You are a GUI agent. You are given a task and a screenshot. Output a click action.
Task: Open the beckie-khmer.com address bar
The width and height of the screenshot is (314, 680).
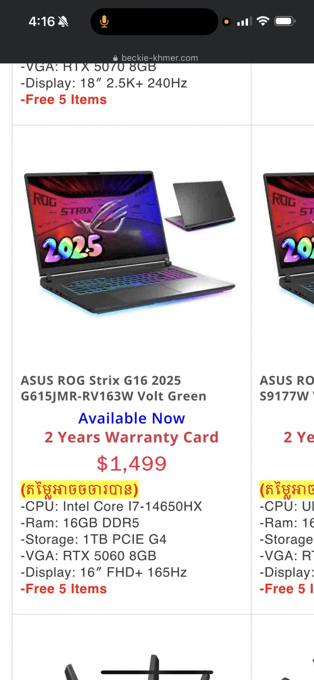157,58
